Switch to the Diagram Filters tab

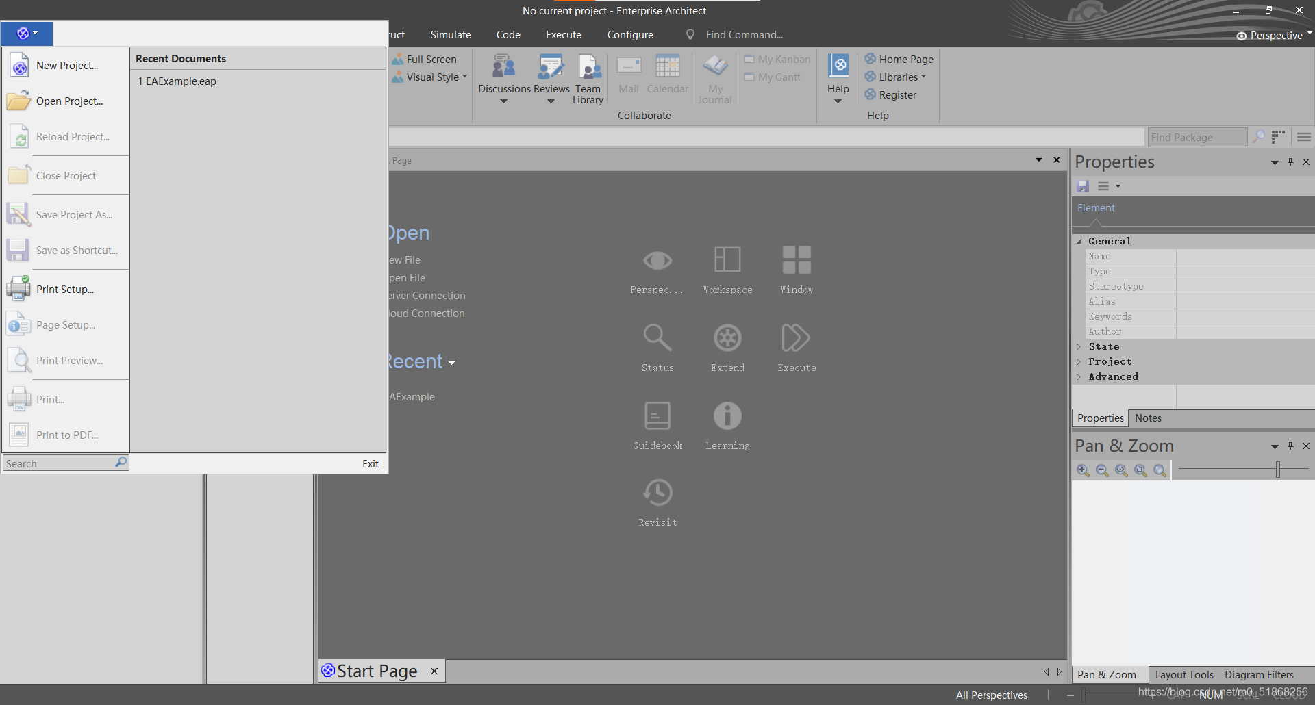pos(1259,675)
